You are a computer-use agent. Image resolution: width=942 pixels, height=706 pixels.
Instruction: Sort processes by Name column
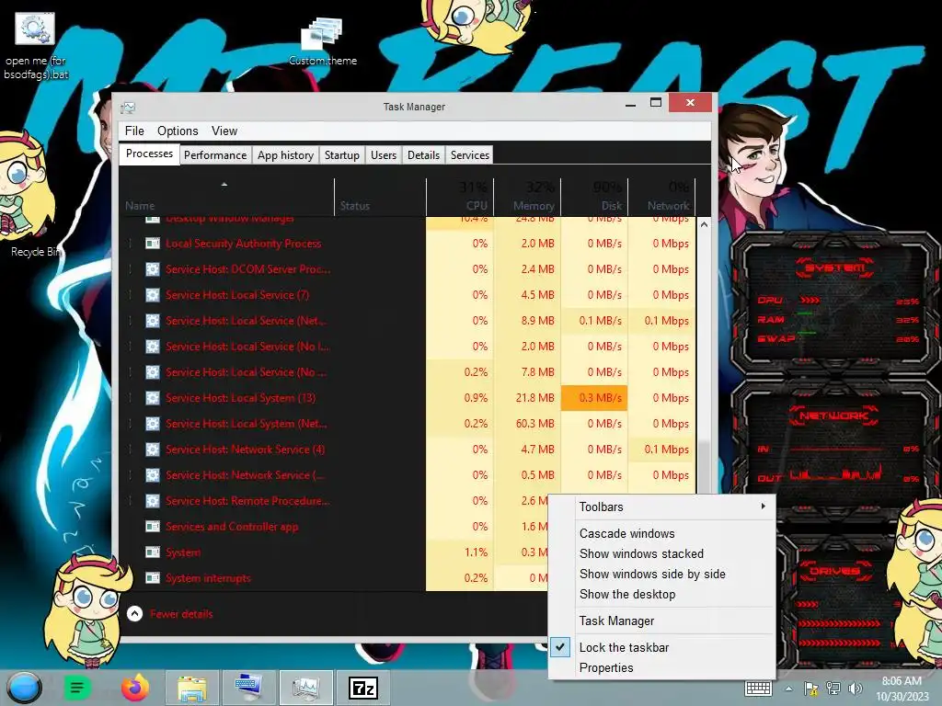[x=226, y=197]
